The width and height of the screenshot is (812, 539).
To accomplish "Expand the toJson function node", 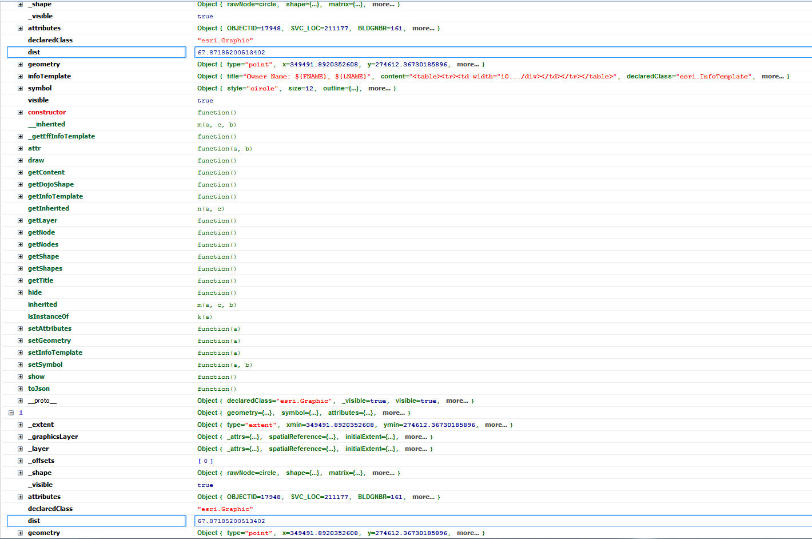I will tap(20, 389).
